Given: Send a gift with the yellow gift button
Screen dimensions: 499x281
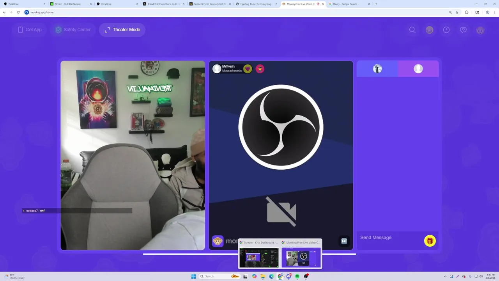Looking at the screenshot, I should coord(430,241).
